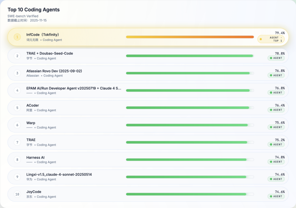Viewport: 296px width, 208px height.
Task: Click the SWE-bench Verified subtitle
Action: 23,16
